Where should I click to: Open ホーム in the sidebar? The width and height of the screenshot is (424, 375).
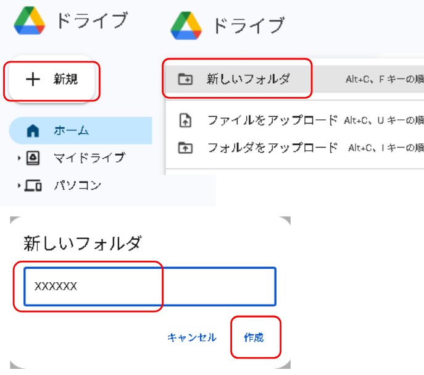(x=71, y=130)
